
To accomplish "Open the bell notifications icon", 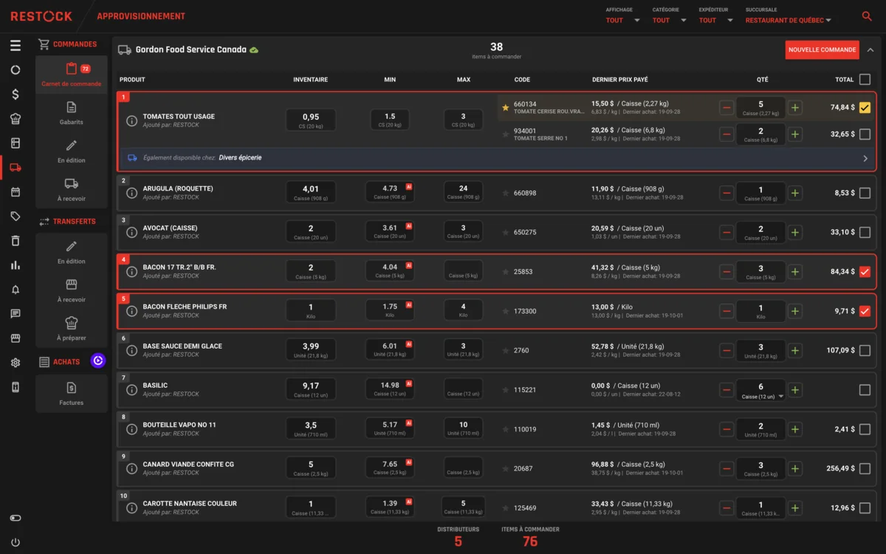I will click(x=16, y=290).
